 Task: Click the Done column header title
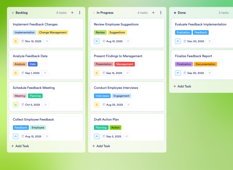[x=182, y=12]
